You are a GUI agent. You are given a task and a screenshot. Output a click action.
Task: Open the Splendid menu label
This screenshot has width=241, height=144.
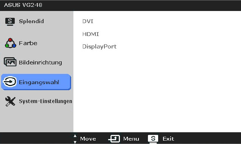click(x=31, y=21)
